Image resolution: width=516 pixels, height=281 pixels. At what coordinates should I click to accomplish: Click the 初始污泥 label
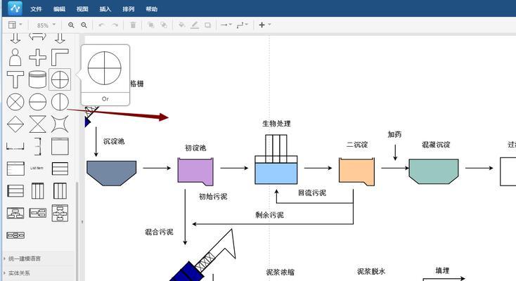click(x=213, y=197)
